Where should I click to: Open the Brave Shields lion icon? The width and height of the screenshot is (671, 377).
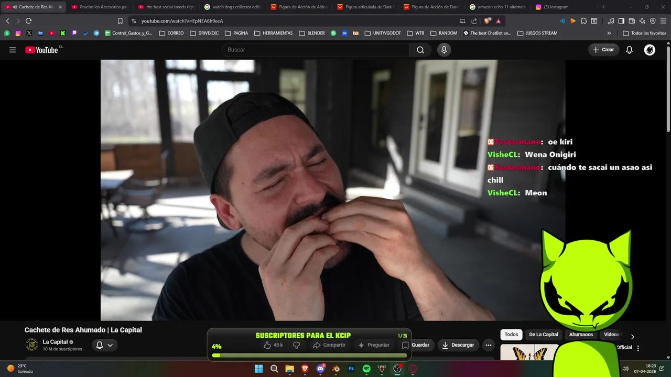(487, 21)
